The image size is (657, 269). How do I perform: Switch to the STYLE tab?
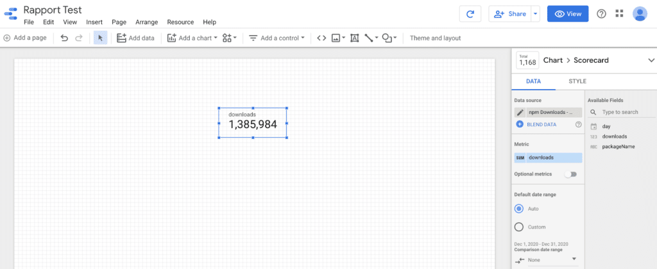coord(577,81)
